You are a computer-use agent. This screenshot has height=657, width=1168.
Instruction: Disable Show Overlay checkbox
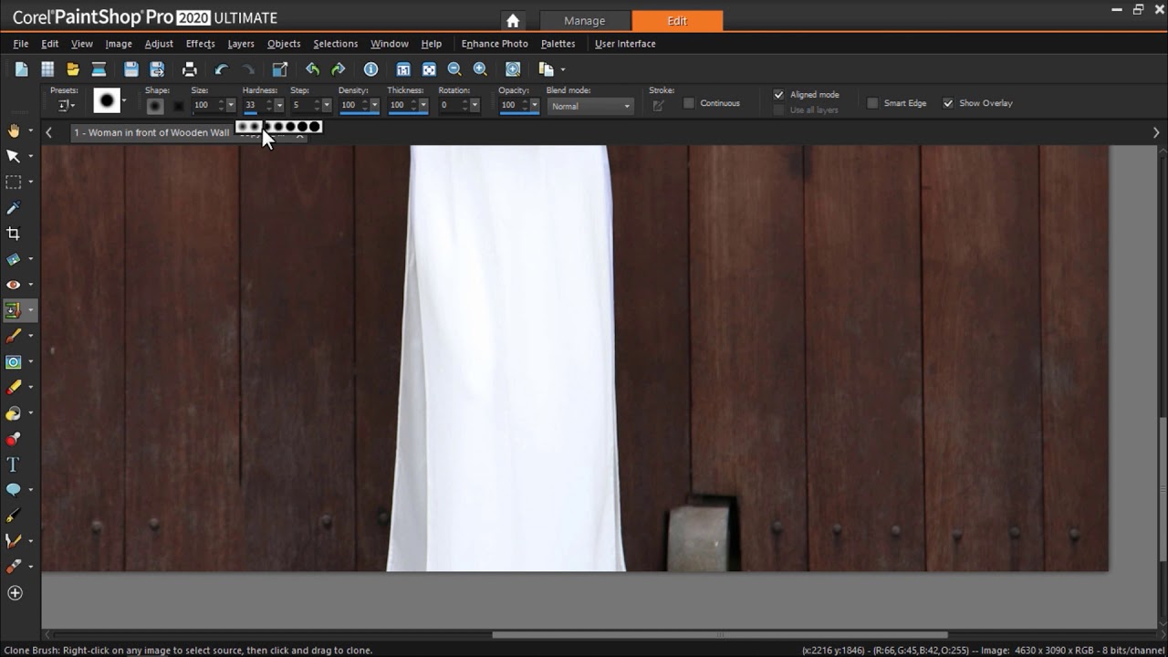(x=948, y=103)
